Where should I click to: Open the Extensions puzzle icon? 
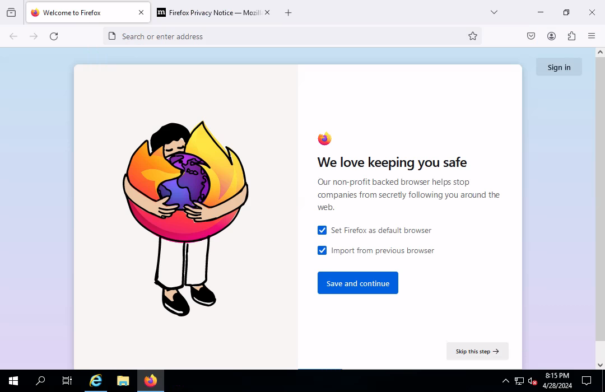571,36
